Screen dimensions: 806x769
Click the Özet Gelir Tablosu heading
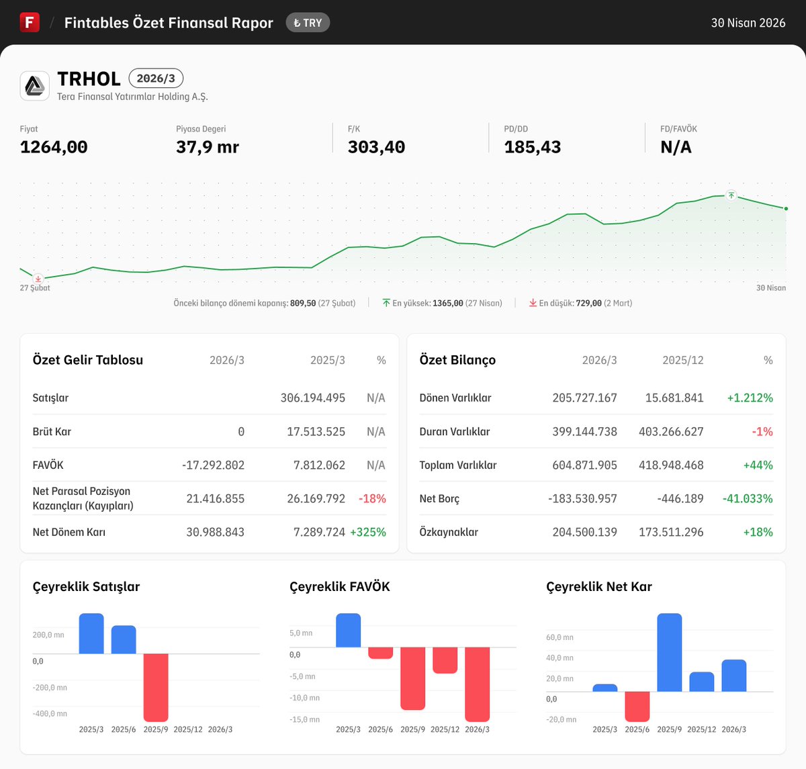88,360
